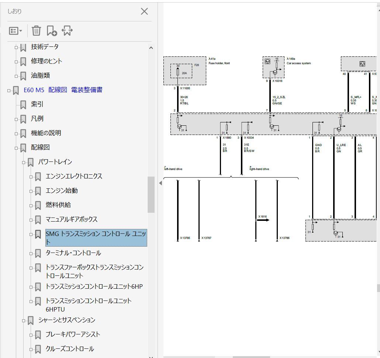
Task: Collapse the シャーシとサスペンション bookmark
Action: (24, 321)
